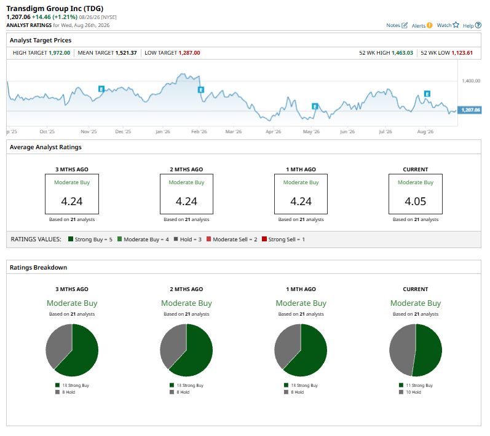Click the Alerts link
The width and height of the screenshot is (490, 436).
pyautogui.click(x=419, y=26)
